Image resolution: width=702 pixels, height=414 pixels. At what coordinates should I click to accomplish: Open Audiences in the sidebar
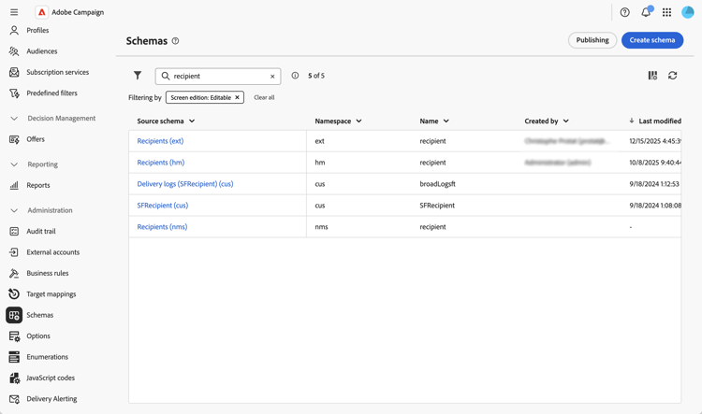tap(41, 51)
